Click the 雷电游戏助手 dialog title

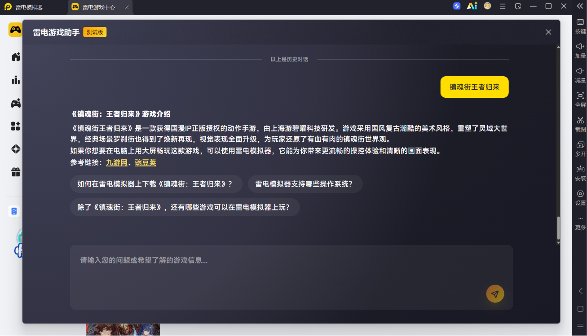coord(56,32)
